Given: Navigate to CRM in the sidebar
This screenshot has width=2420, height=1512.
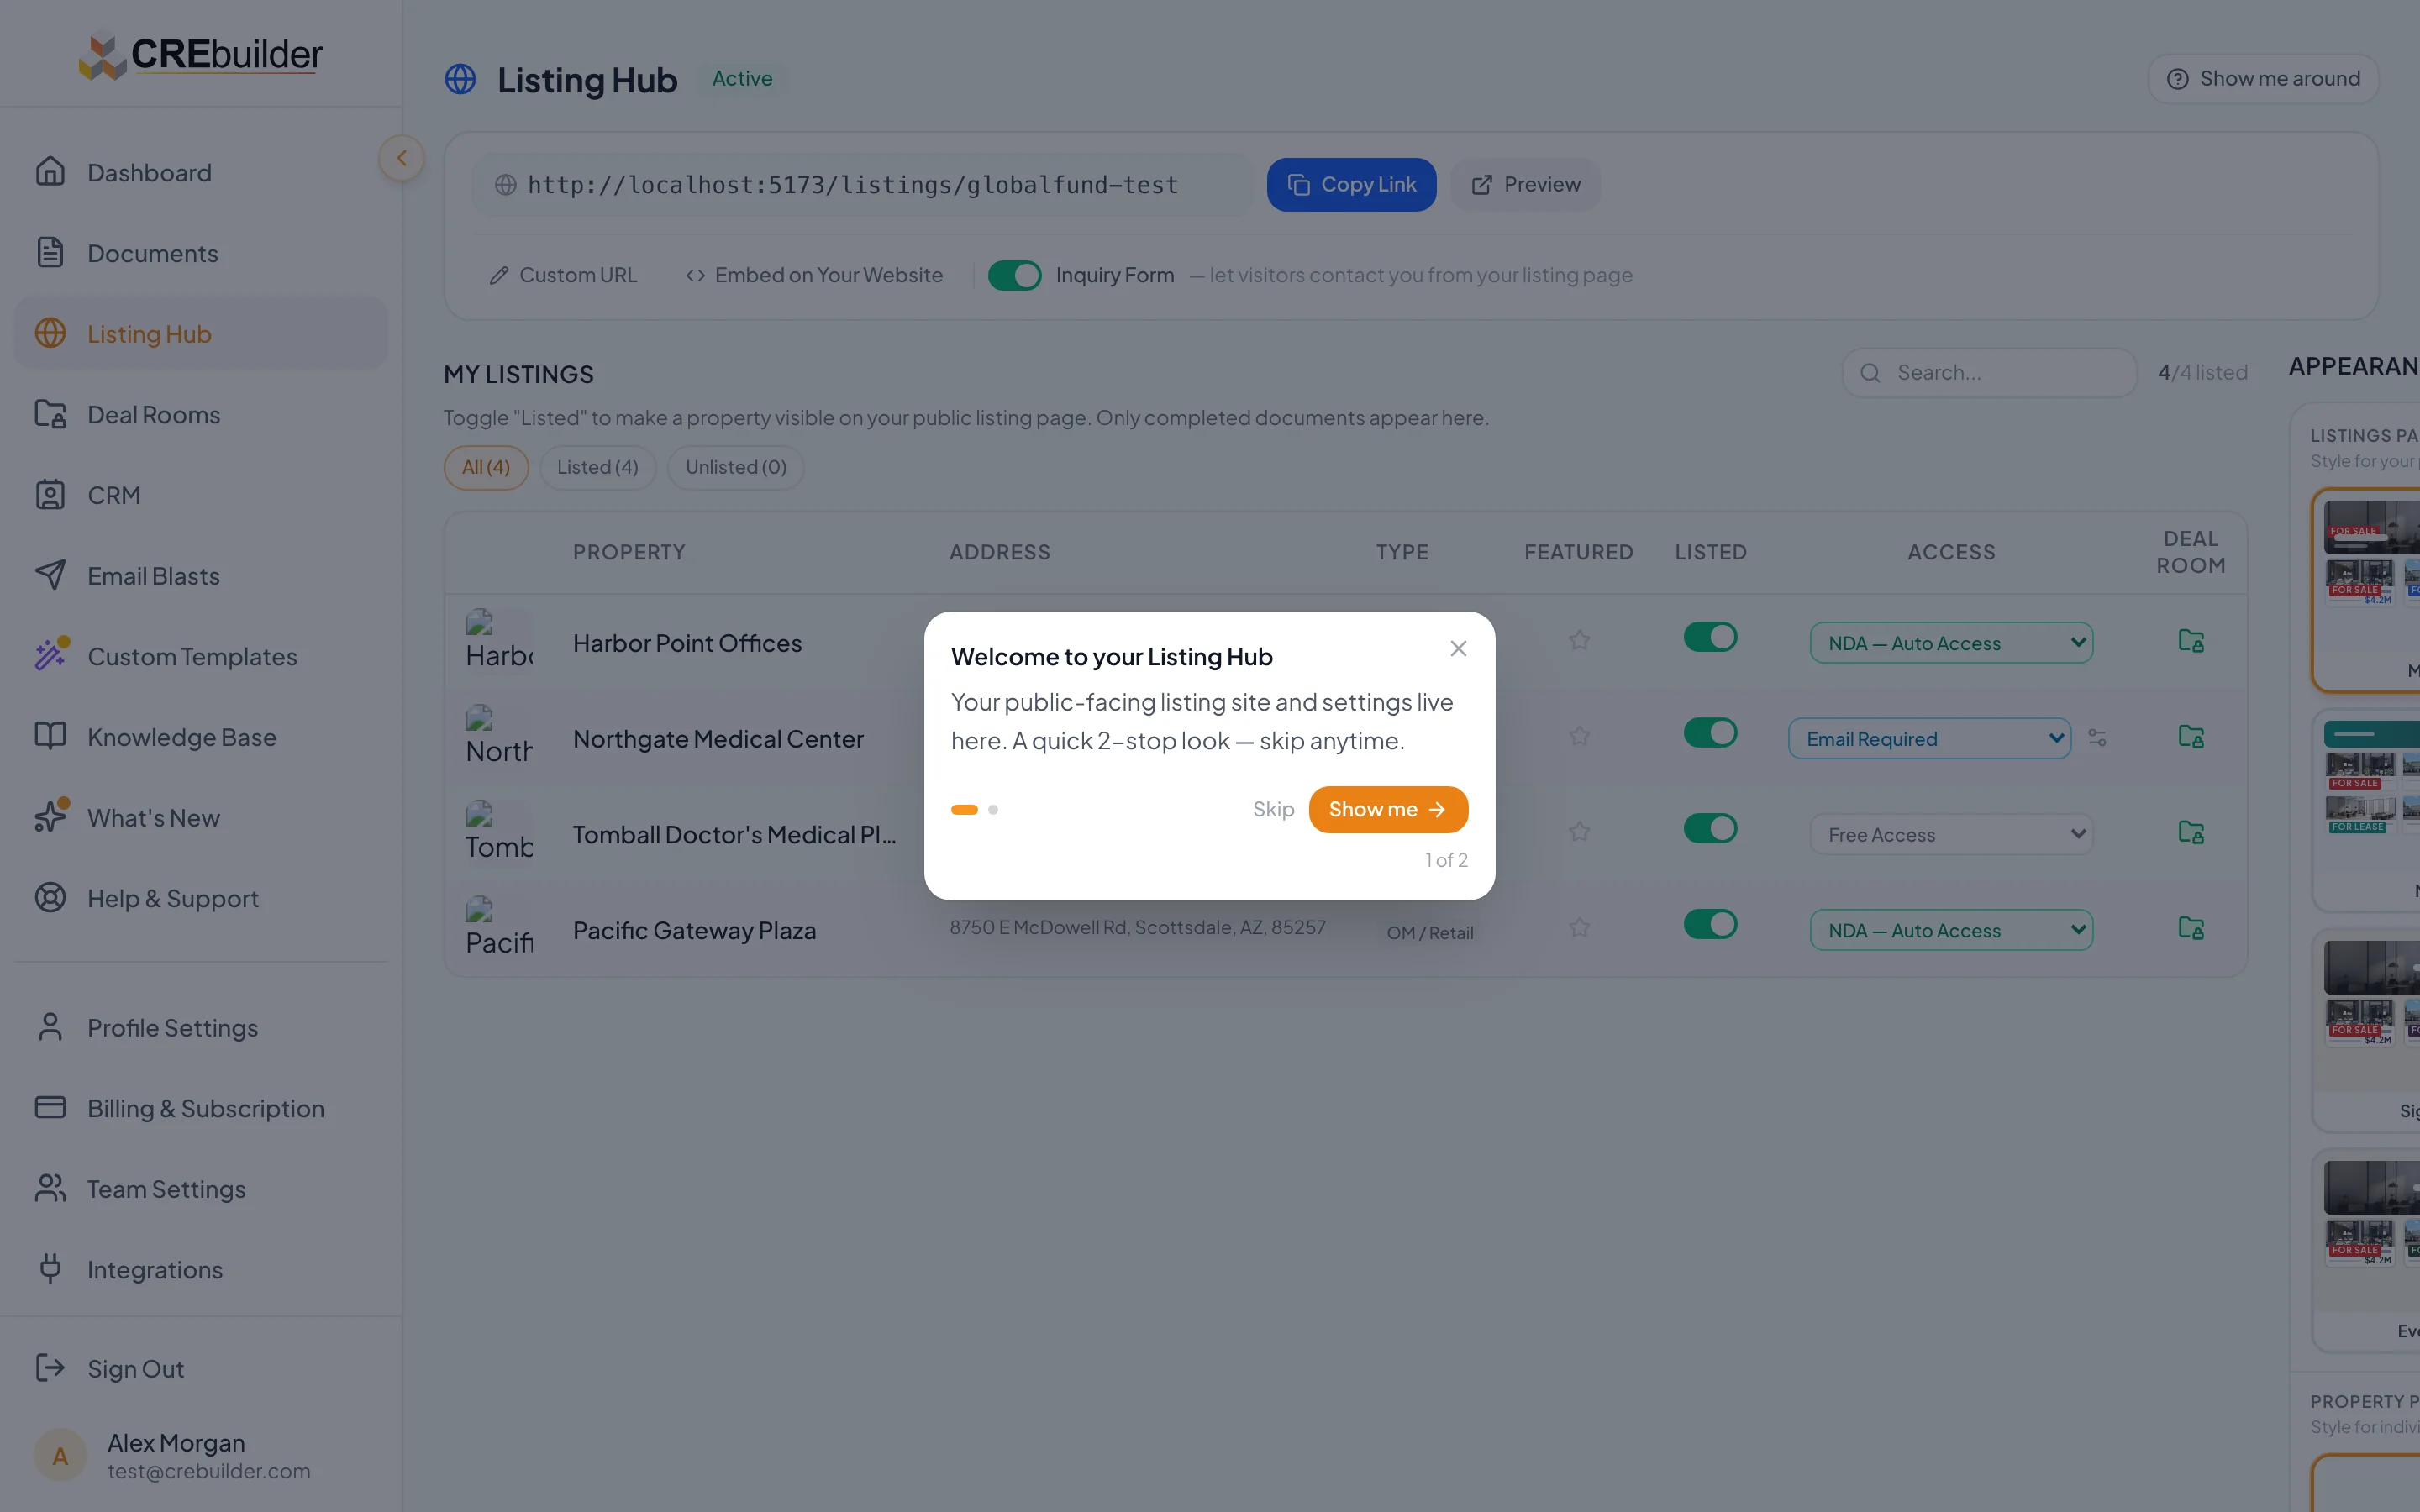Looking at the screenshot, I should (x=201, y=495).
